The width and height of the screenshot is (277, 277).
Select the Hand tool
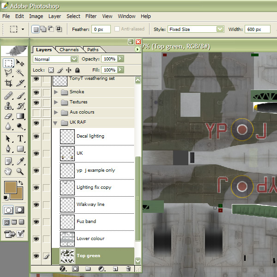[x=8, y=171]
